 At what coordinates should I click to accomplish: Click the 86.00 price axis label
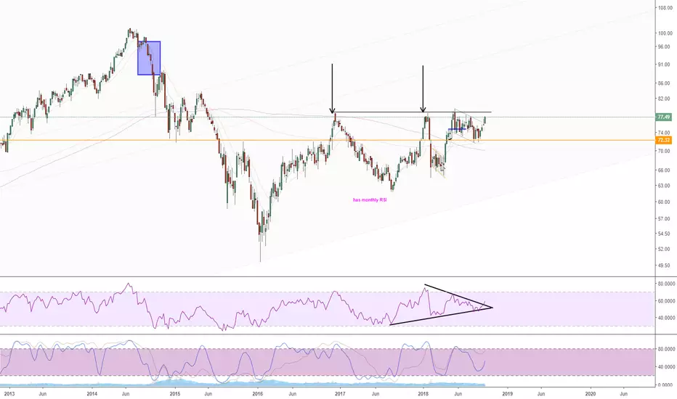665,83
